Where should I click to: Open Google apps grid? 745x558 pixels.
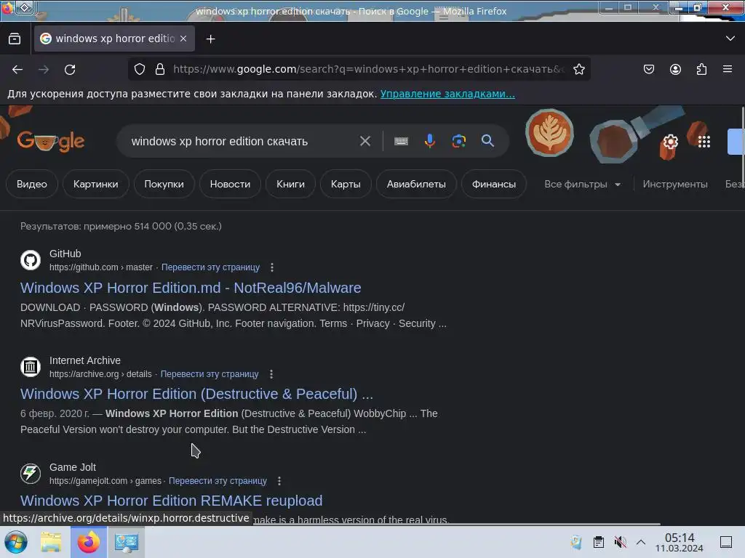[x=704, y=142]
